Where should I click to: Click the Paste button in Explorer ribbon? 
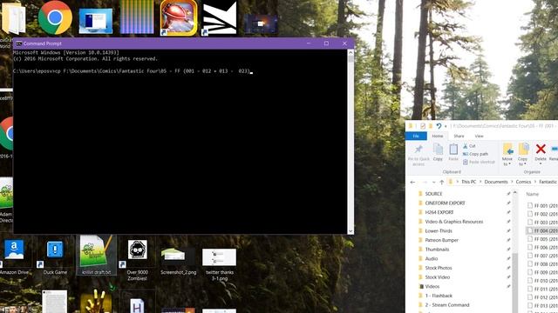453,153
